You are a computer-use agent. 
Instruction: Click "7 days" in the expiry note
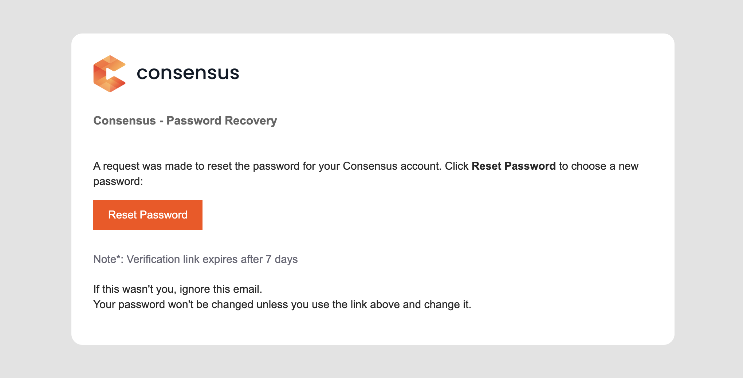(282, 259)
